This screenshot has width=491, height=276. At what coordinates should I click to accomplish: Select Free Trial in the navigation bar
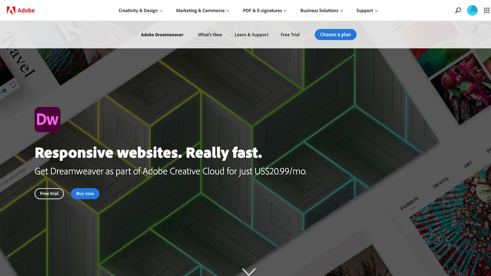[290, 34]
